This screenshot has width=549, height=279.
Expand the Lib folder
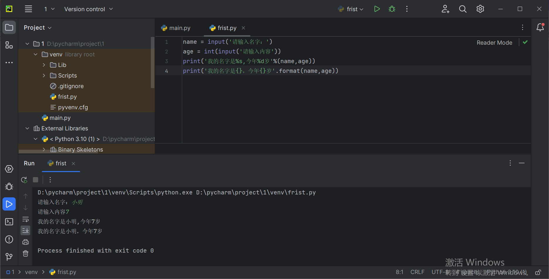[44, 65]
